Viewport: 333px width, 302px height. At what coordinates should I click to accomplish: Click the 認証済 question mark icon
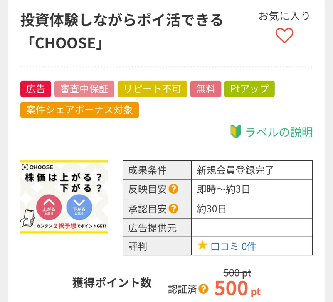pyautogui.click(x=203, y=289)
